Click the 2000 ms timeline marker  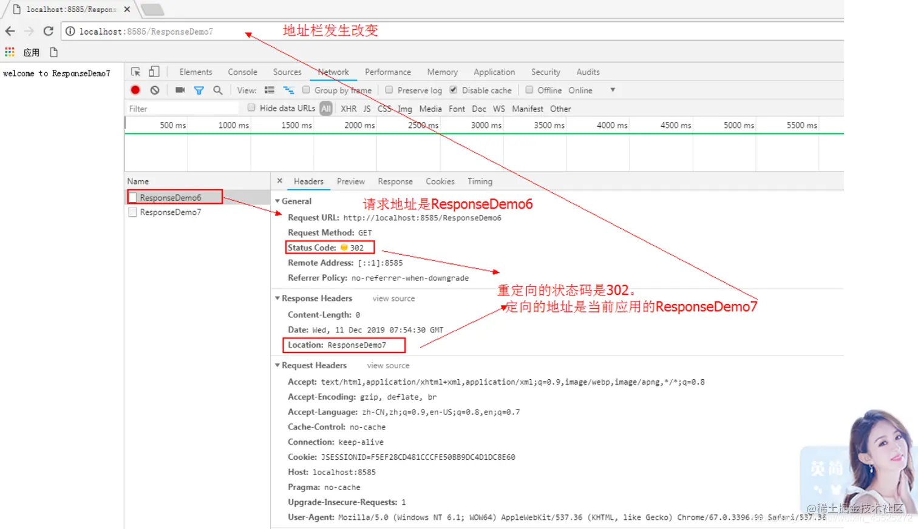point(359,125)
